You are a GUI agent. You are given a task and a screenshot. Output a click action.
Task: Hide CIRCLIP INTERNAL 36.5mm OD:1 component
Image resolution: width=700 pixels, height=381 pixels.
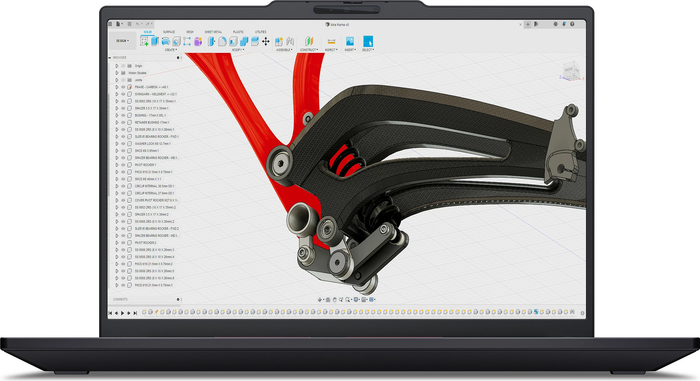click(123, 186)
